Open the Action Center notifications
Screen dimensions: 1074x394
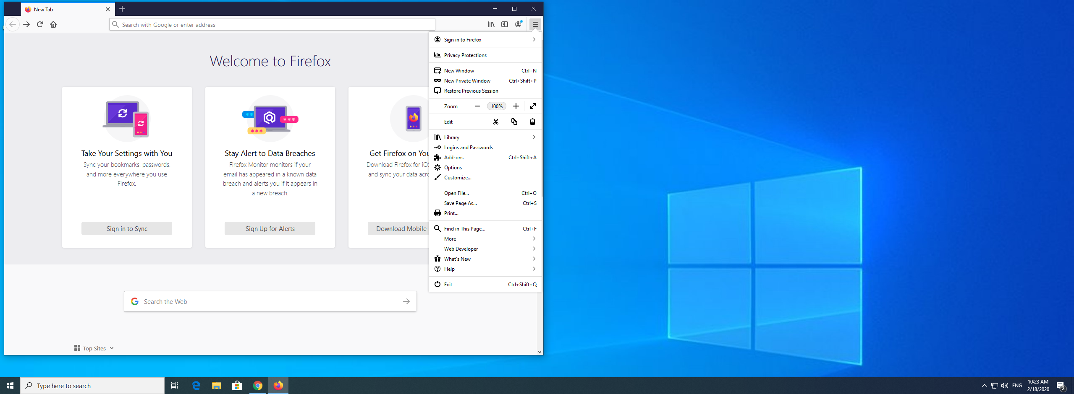(x=1061, y=386)
